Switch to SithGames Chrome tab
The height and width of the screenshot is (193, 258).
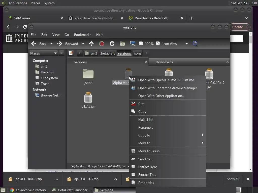click(35, 18)
